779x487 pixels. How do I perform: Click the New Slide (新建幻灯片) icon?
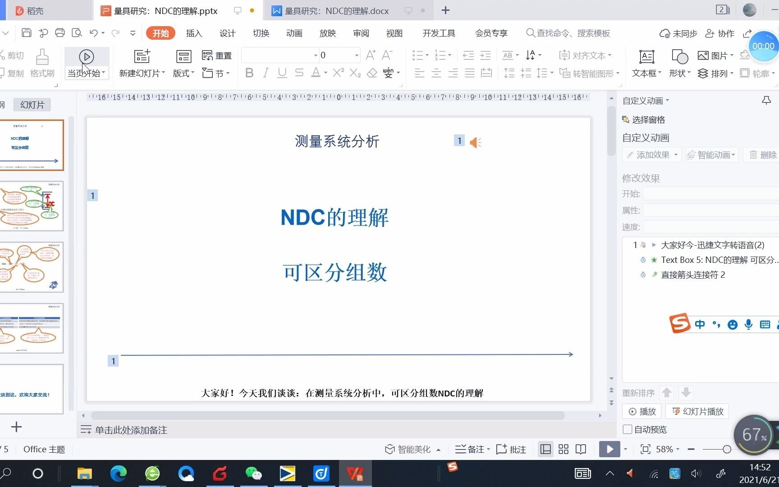[142, 56]
